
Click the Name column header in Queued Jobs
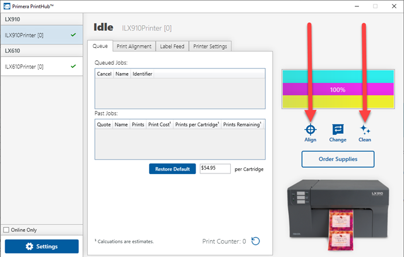click(x=122, y=74)
